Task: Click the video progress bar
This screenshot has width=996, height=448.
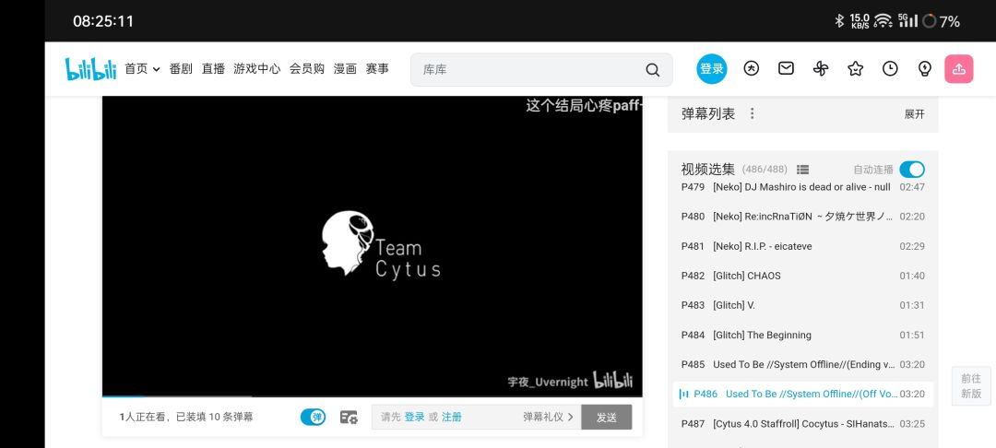Action: (x=373, y=396)
